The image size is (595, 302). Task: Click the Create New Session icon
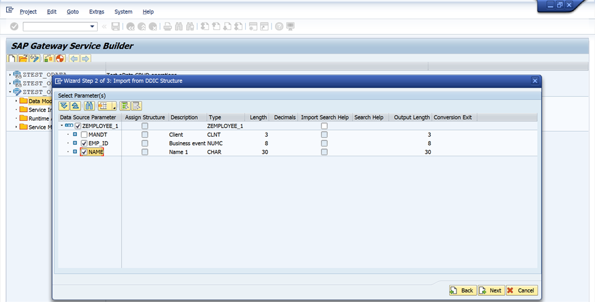coord(253,27)
